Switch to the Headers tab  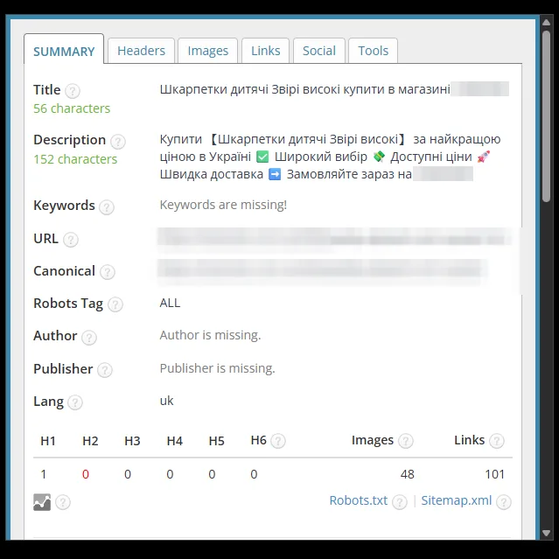point(141,51)
